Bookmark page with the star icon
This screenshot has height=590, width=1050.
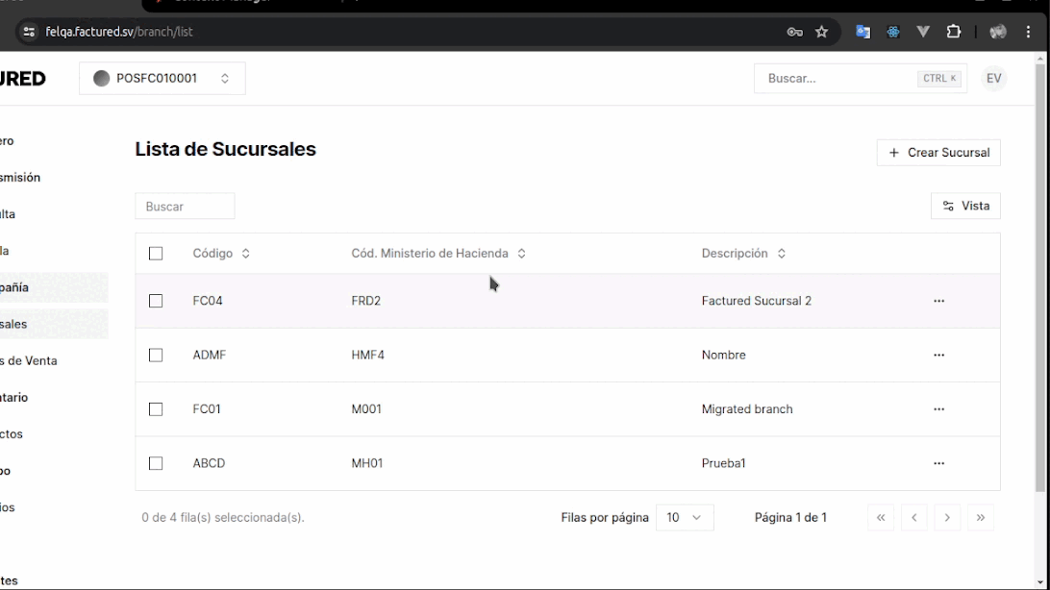[821, 32]
